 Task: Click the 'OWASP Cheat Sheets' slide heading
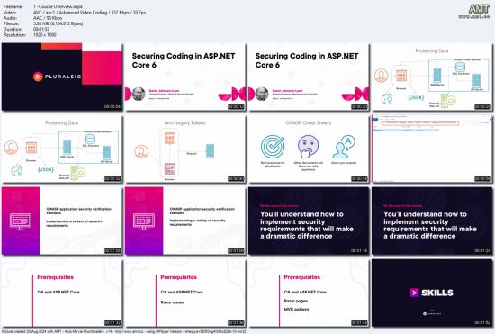[x=309, y=122]
